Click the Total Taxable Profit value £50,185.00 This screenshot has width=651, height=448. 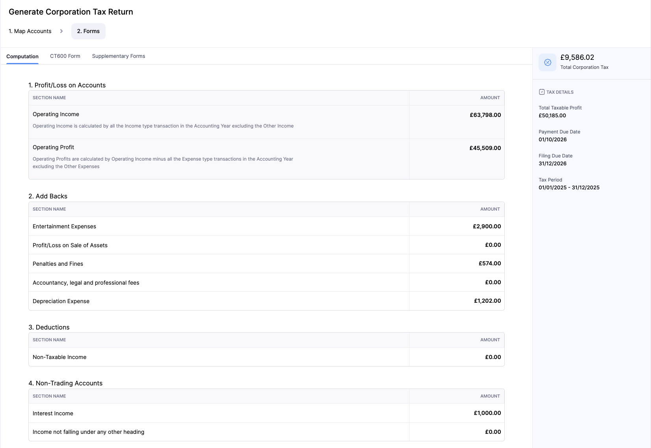pyautogui.click(x=552, y=116)
